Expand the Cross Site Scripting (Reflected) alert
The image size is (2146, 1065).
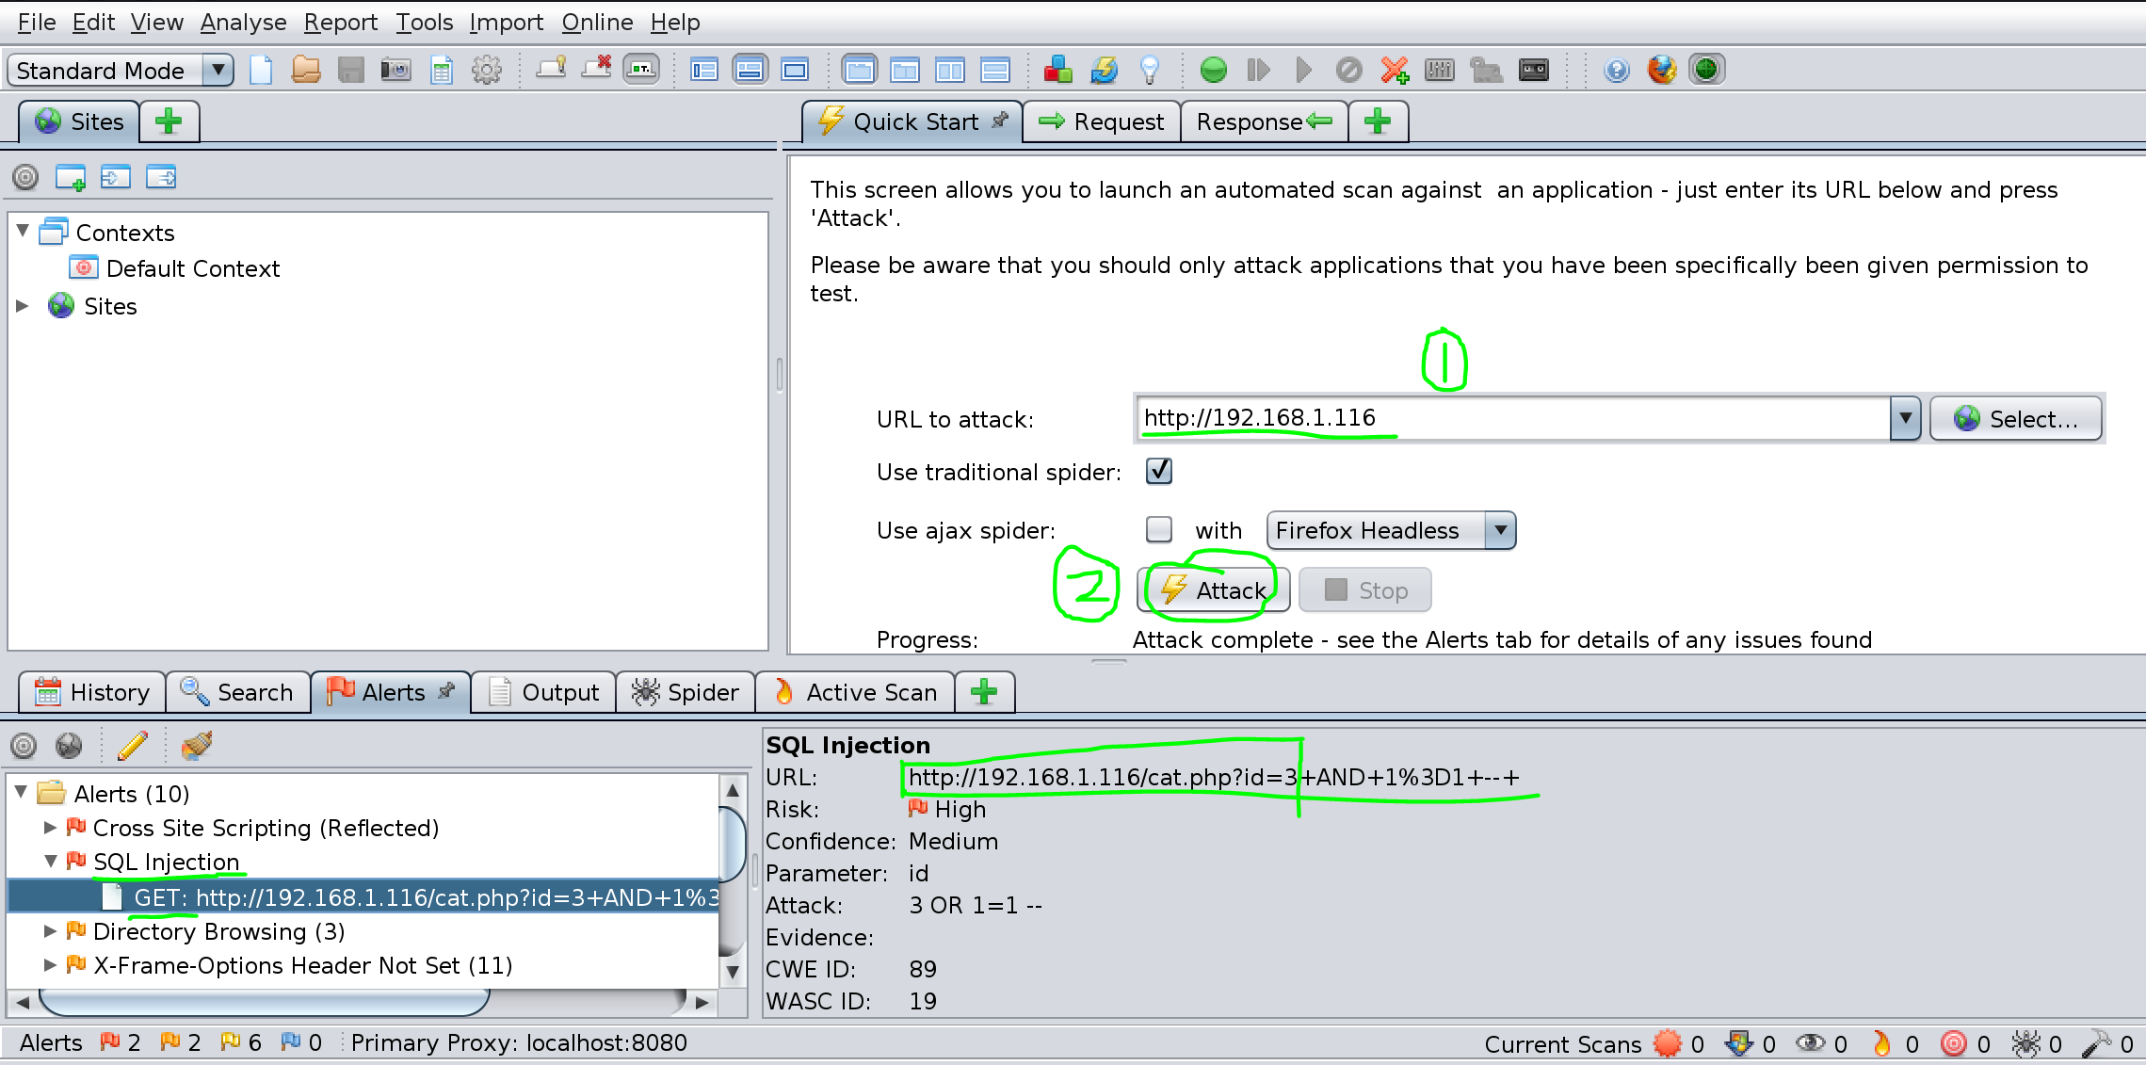51,828
